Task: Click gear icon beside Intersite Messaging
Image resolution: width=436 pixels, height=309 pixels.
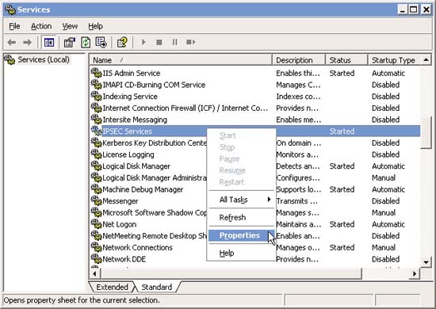Action: click(96, 120)
